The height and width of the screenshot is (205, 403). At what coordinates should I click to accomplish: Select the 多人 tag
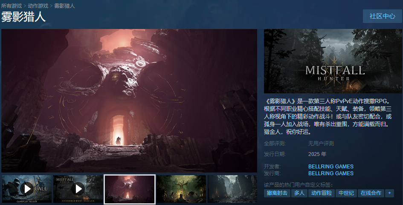coord(299,193)
